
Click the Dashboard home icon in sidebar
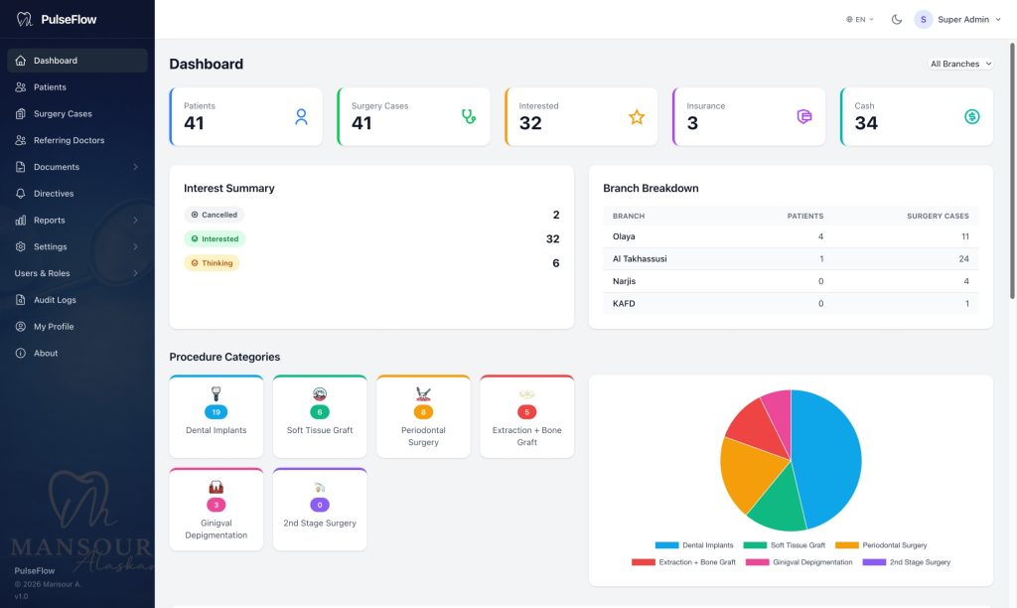(x=21, y=61)
